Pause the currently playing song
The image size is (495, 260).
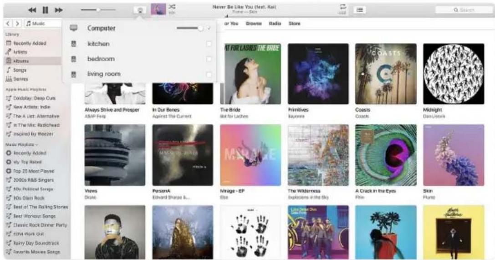click(46, 10)
